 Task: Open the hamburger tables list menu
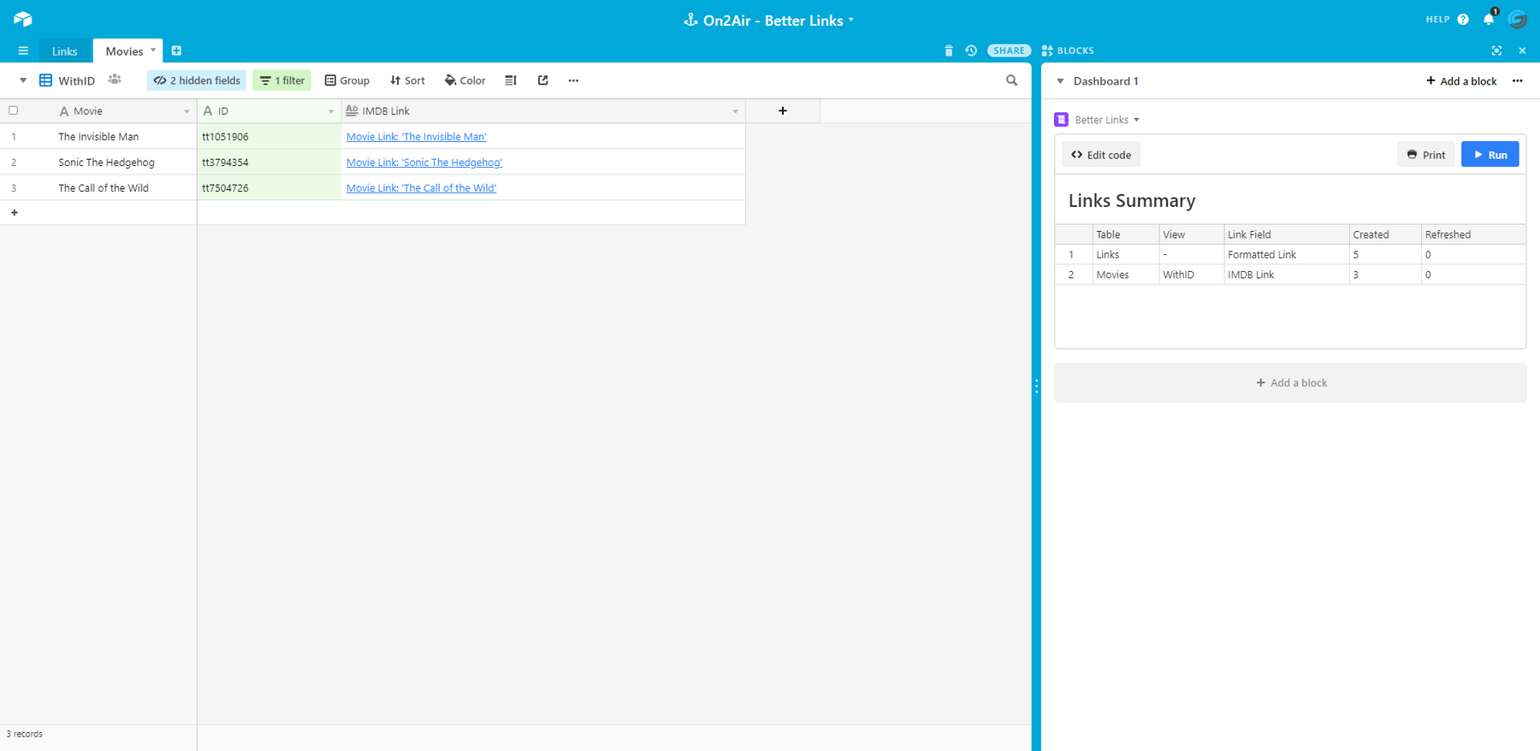pyautogui.click(x=23, y=50)
